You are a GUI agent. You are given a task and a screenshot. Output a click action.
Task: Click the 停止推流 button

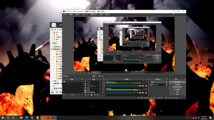point(177,82)
